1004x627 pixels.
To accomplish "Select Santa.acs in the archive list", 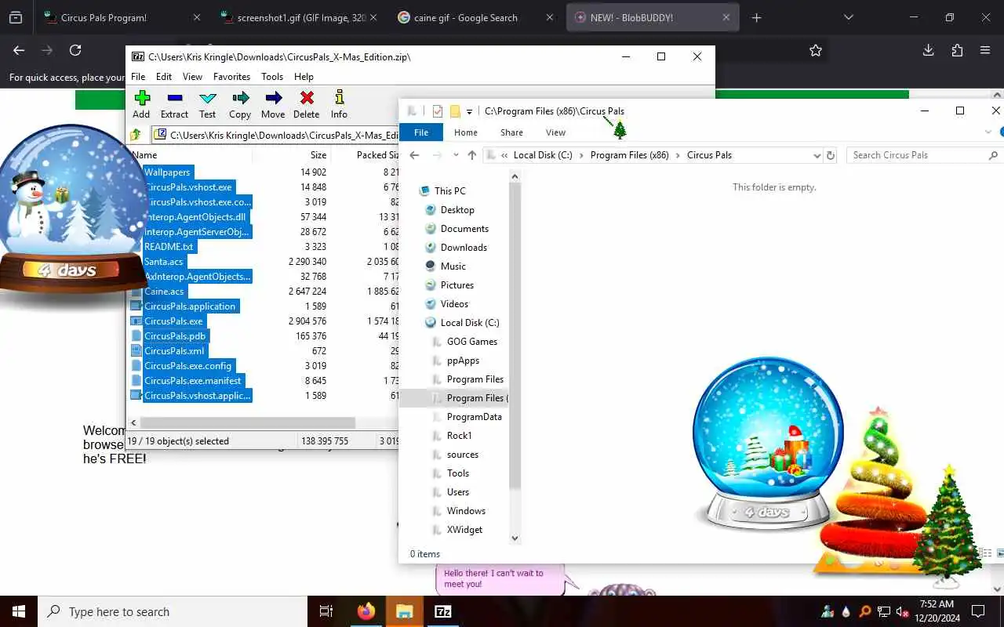I will [163, 262].
